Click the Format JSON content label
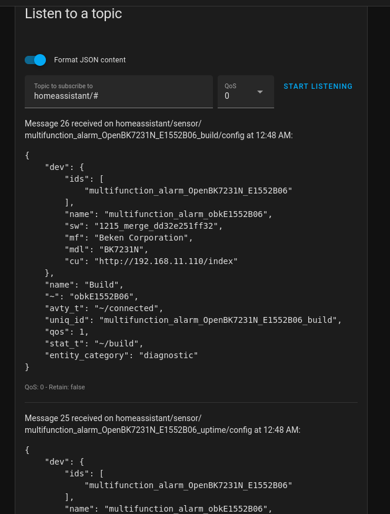The height and width of the screenshot is (514, 390). pyautogui.click(x=90, y=60)
